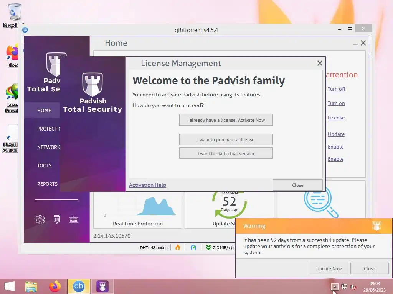Click the version number 2.14.143.10570
This screenshot has height=294, width=393.
(112, 236)
